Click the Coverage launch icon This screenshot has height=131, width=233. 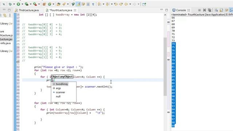[x=27, y=4]
